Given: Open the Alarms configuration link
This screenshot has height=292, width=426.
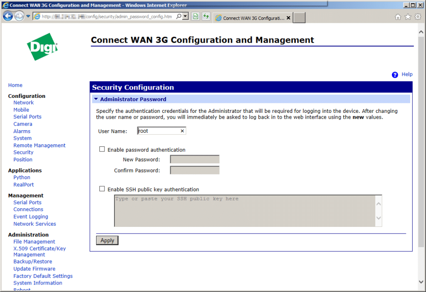Looking at the screenshot, I should coord(22,131).
